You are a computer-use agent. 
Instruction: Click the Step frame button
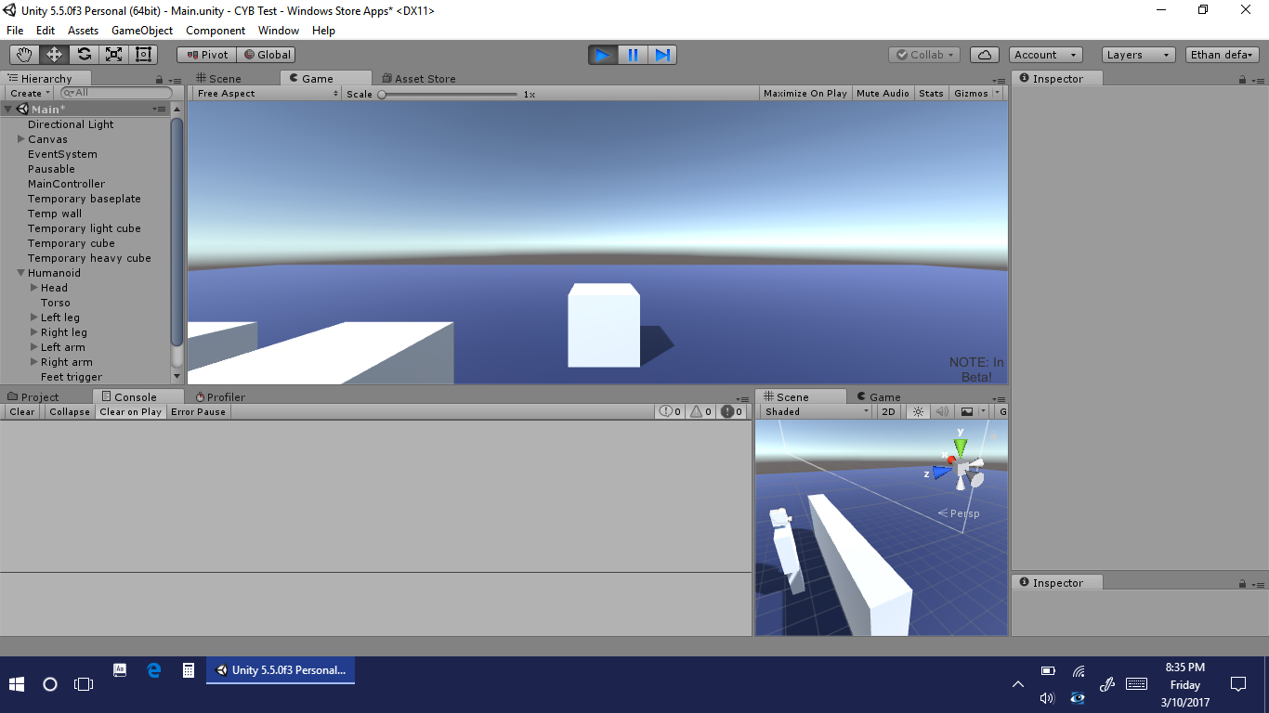(x=662, y=55)
